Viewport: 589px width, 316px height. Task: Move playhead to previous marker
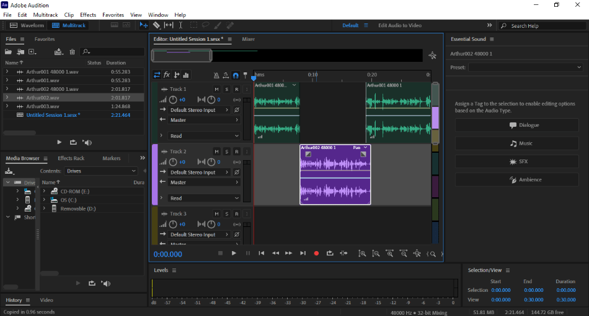tap(262, 254)
